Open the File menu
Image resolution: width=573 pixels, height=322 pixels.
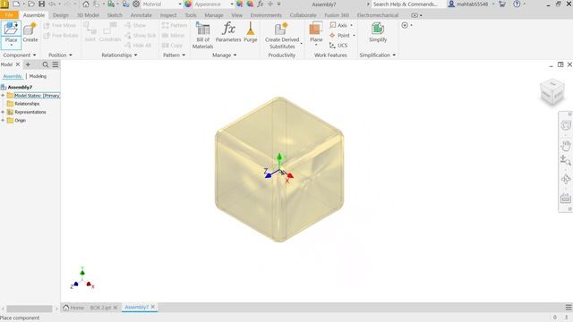9,15
